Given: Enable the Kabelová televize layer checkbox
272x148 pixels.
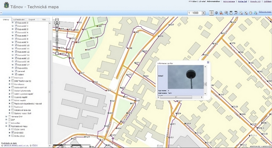Looking at the screenshot, I should [x=13, y=110].
